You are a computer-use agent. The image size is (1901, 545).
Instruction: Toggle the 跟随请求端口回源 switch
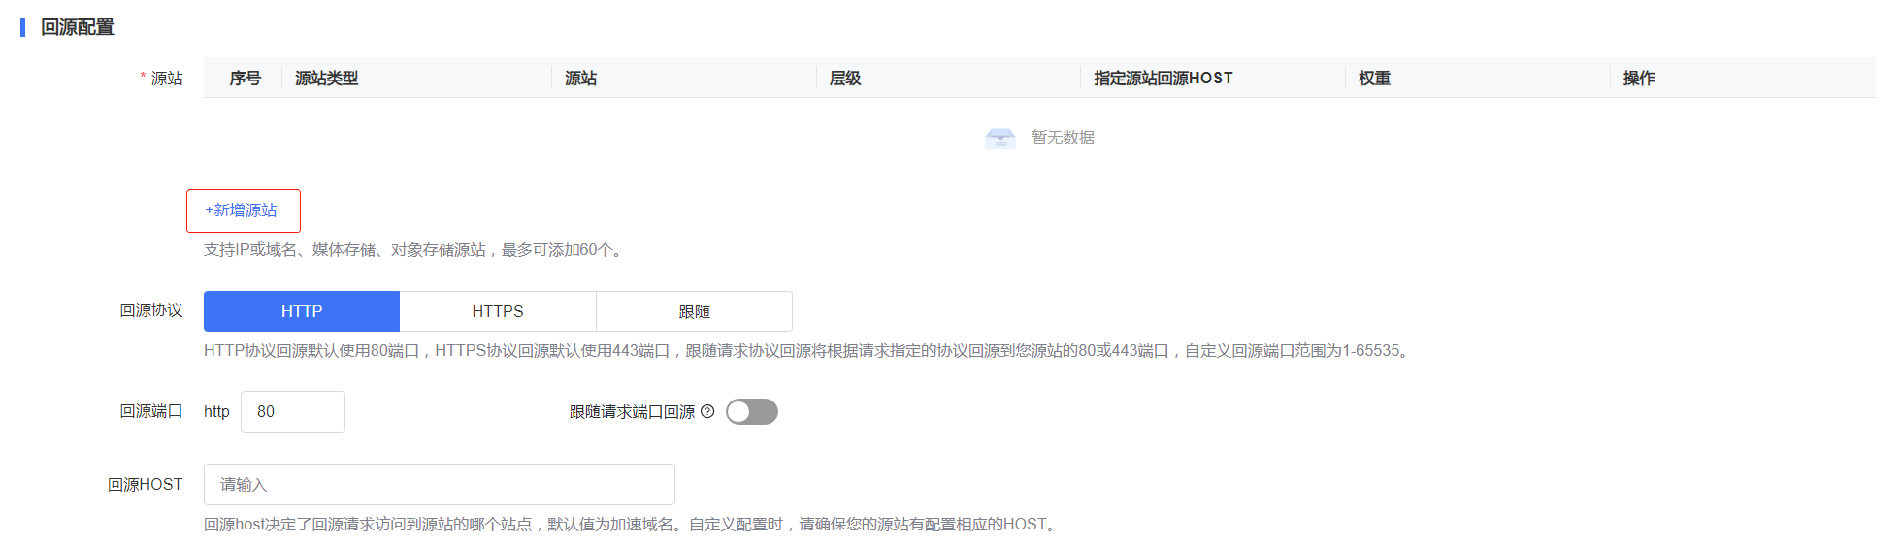[x=752, y=412]
